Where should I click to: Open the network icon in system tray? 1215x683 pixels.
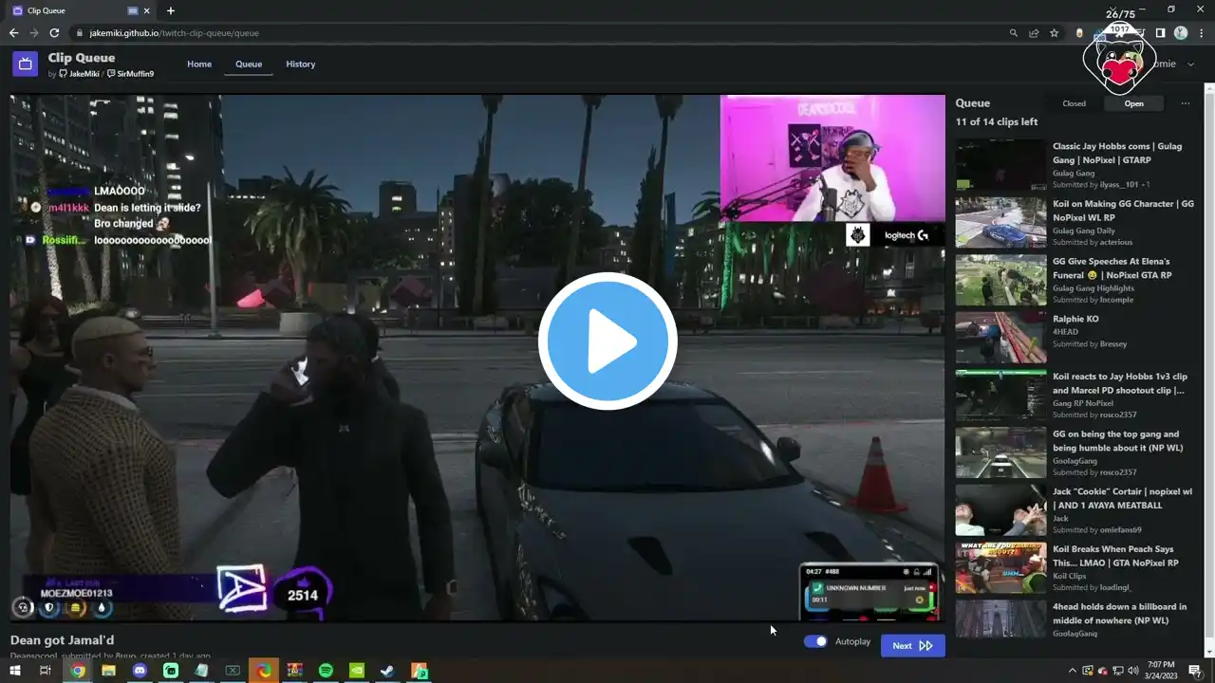[x=1118, y=671]
